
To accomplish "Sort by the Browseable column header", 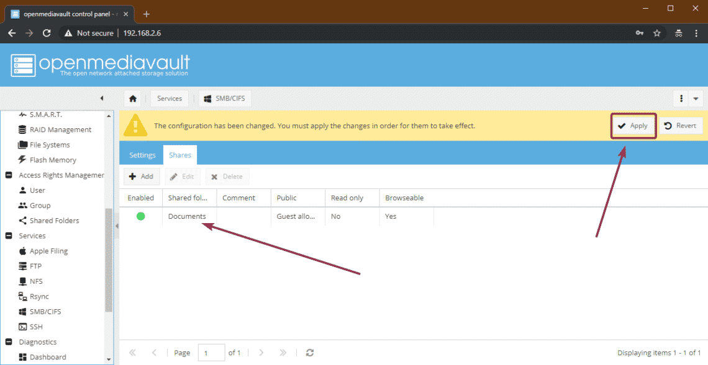I will [x=406, y=198].
